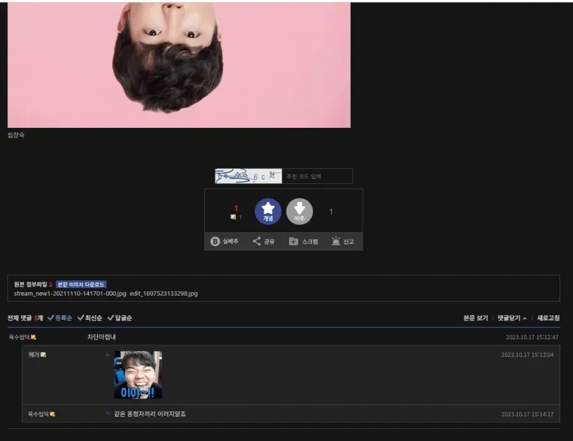This screenshot has width=573, height=441.
Task: Click nickname 욕수씹덕 on the 15:14:17 reply
Action: (38, 414)
